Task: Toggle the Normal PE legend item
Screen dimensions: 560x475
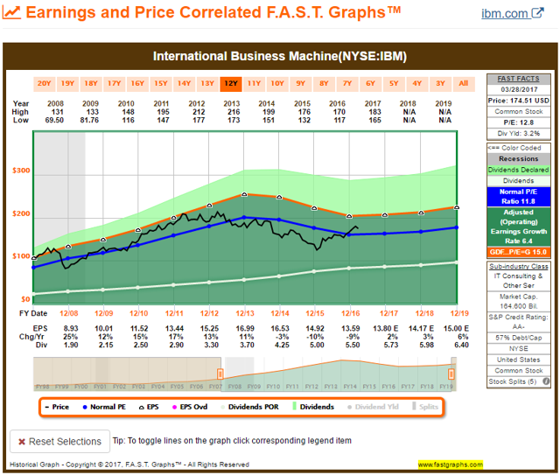Action: pyautogui.click(x=104, y=407)
